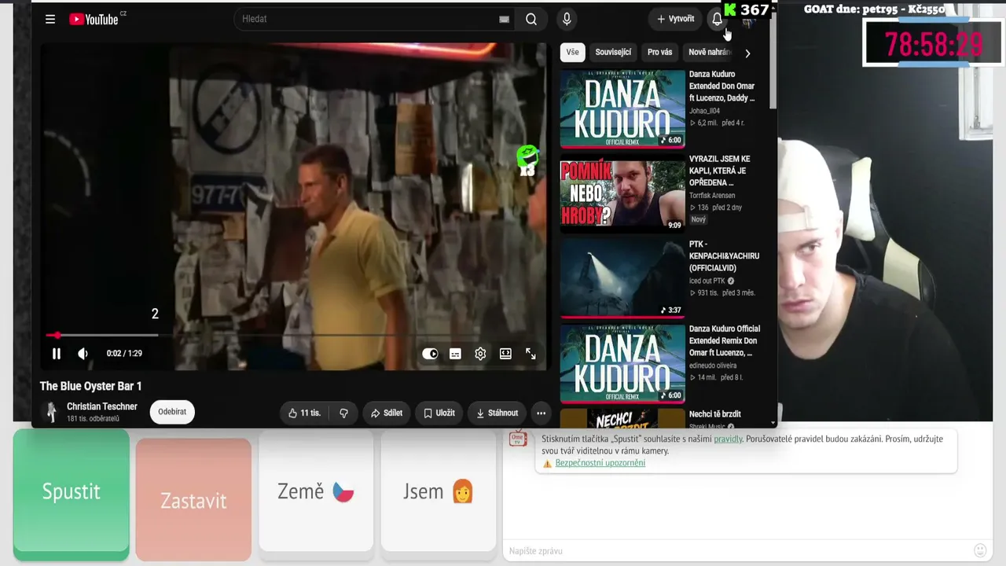Open 'Danza Kuduro Official Extended Remix' title
Screen dimensions: 1006x566
point(724,340)
